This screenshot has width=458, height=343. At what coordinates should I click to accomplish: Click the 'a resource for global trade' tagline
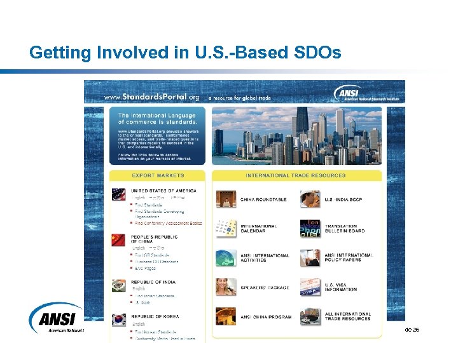240,98
